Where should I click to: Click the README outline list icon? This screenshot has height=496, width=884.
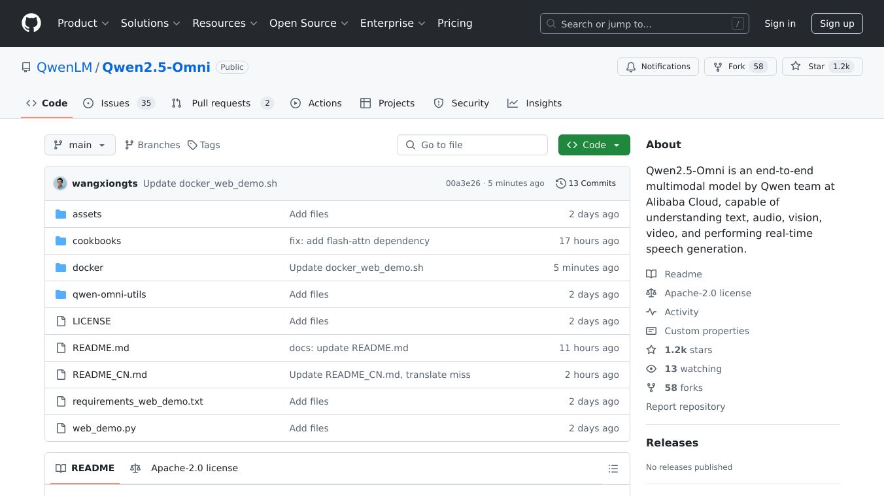[613, 469]
